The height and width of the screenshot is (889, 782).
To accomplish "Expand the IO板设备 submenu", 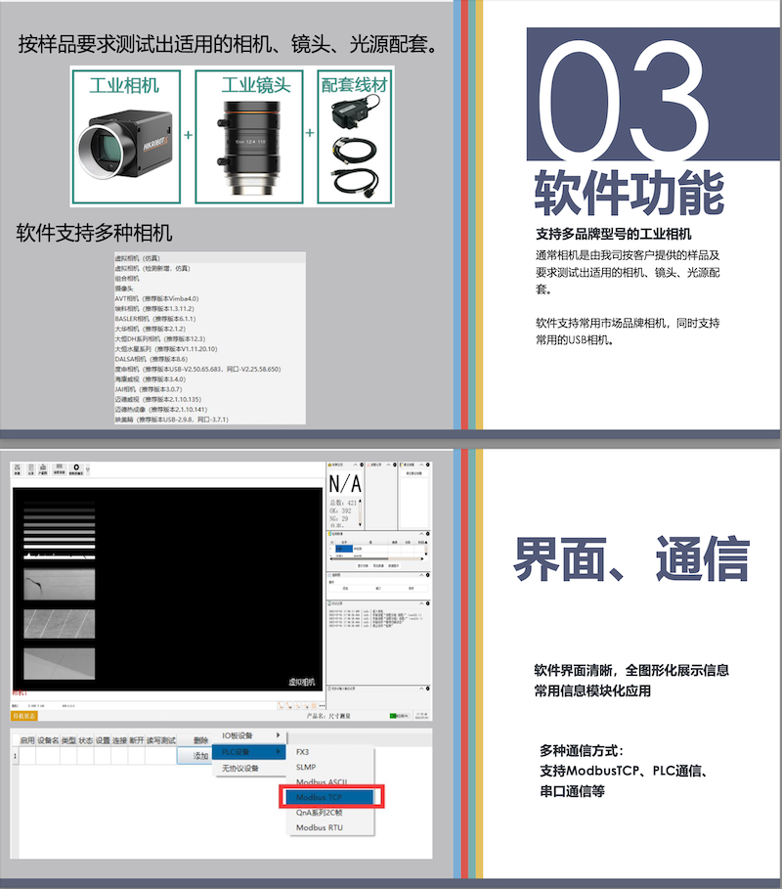I will pos(252,735).
